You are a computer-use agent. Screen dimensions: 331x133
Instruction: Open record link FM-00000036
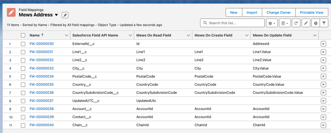click(42, 93)
